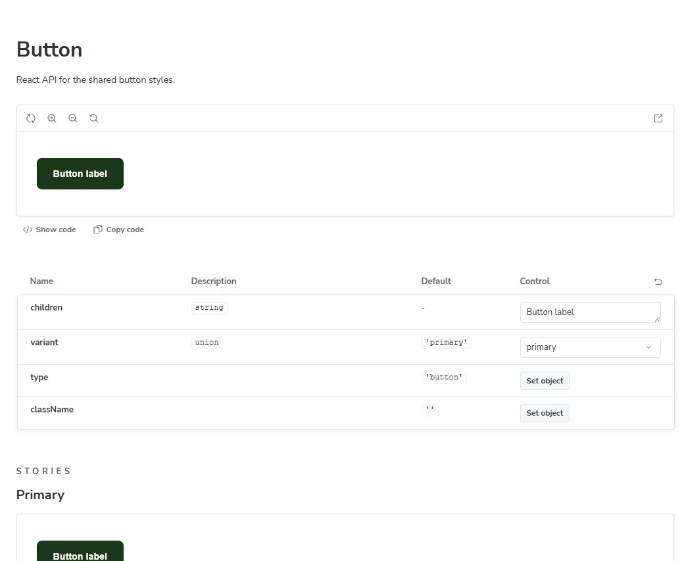The height and width of the screenshot is (561, 684).
Task: Expand the variant select chevron arrow
Action: click(648, 347)
